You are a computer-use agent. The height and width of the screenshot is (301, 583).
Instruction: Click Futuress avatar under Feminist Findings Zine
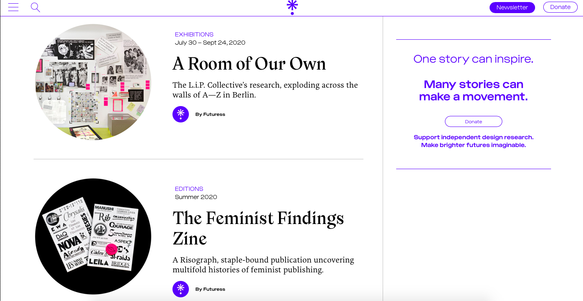pyautogui.click(x=181, y=289)
